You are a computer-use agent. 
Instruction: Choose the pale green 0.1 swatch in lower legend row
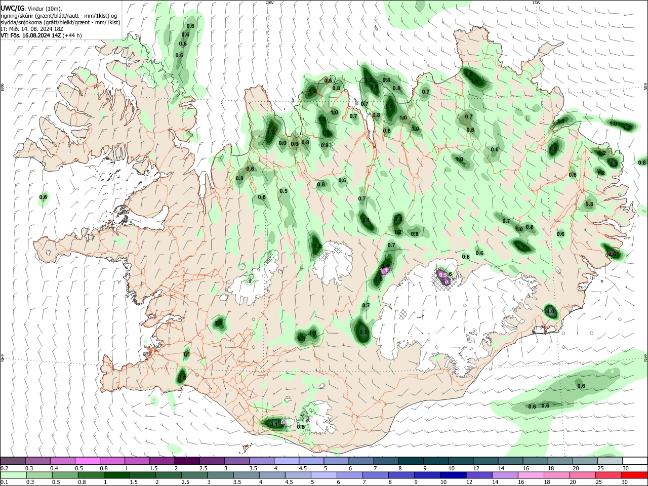[x=13, y=475]
